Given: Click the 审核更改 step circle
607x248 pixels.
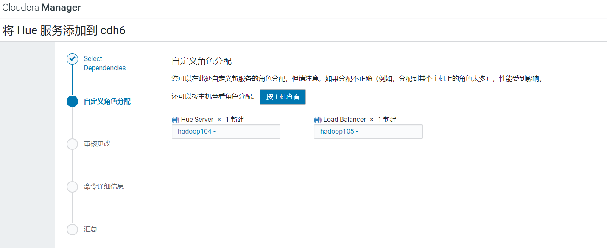Looking at the screenshot, I should click(73, 144).
